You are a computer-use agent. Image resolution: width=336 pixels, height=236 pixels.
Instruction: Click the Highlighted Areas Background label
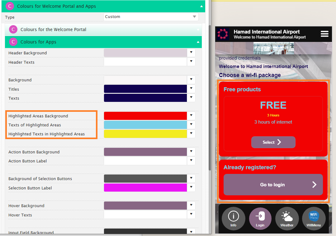(x=38, y=116)
